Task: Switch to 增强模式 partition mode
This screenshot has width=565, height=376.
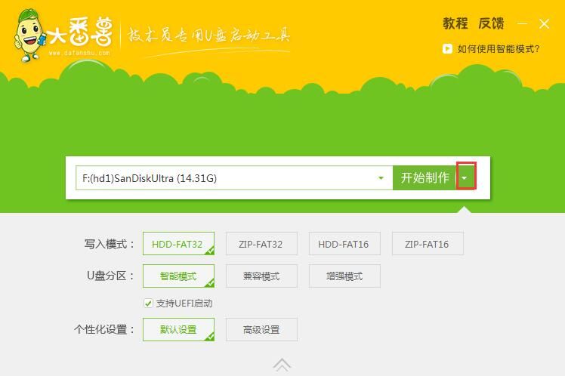Action: click(x=344, y=276)
